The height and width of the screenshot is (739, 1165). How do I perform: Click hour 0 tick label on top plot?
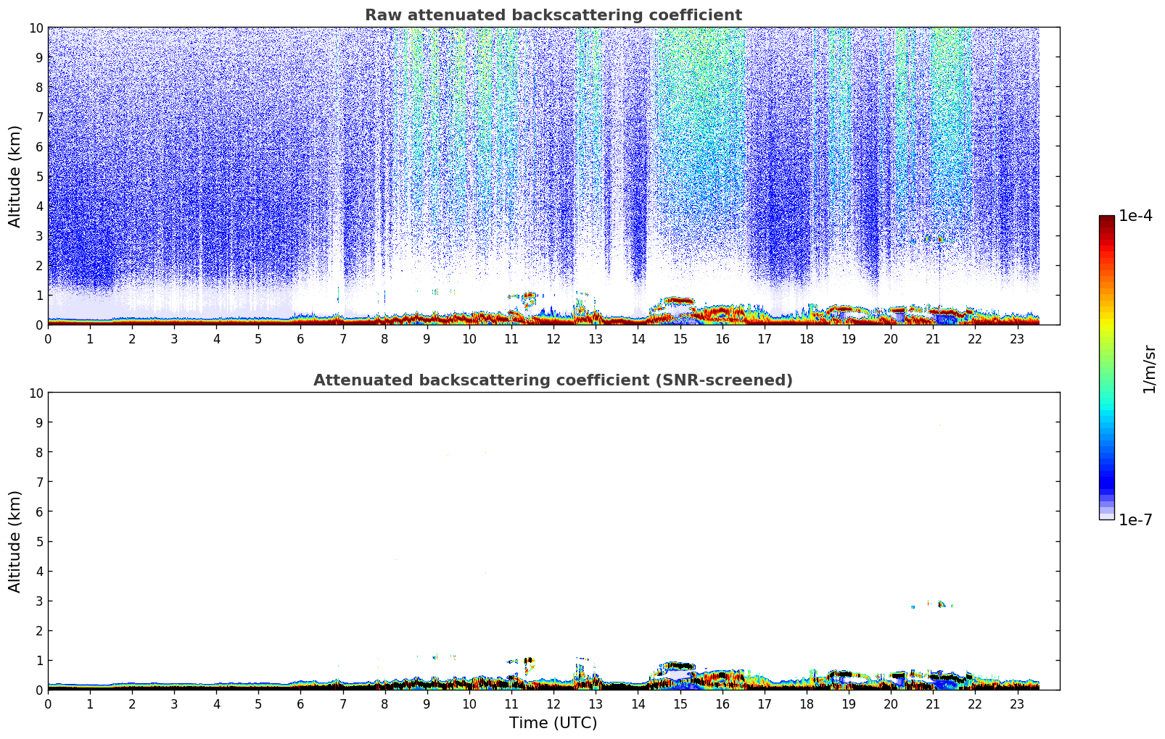tap(49, 339)
